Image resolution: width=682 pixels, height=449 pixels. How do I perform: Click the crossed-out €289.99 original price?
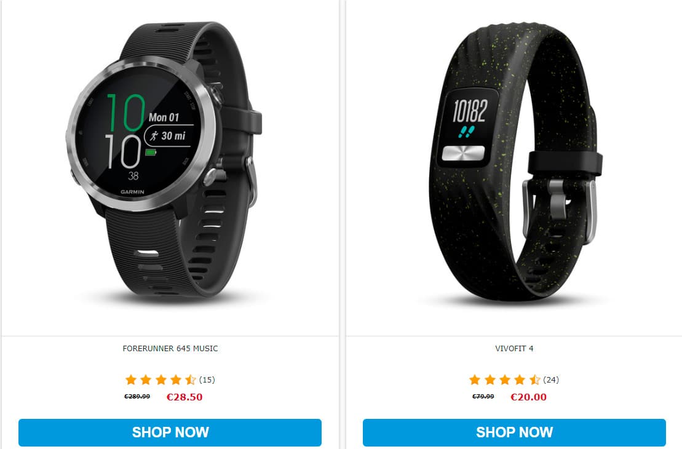tap(137, 397)
